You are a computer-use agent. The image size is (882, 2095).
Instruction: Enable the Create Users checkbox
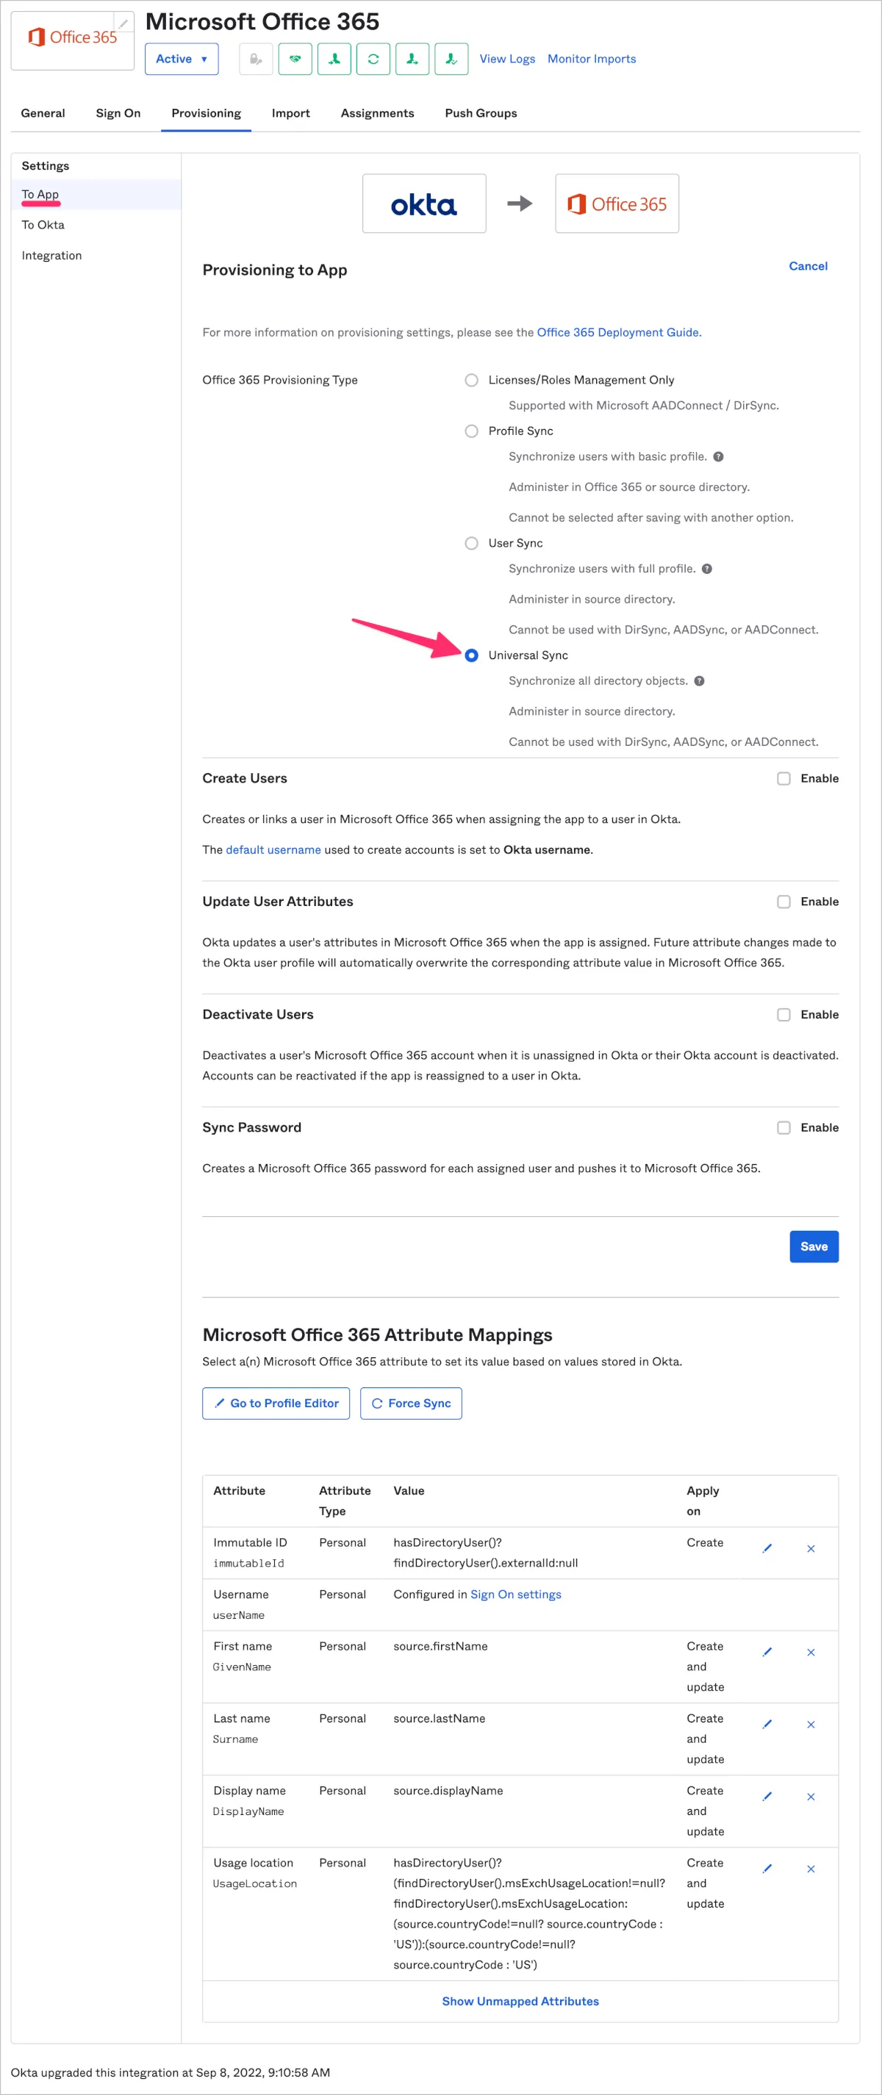pos(784,779)
